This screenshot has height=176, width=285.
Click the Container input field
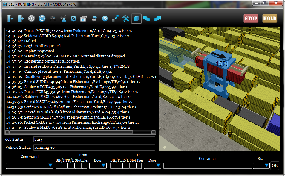click(208, 166)
